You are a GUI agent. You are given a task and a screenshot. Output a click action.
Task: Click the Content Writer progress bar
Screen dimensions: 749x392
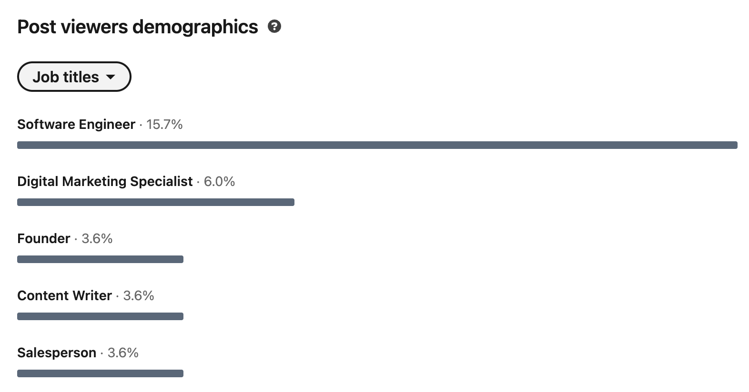point(100,316)
